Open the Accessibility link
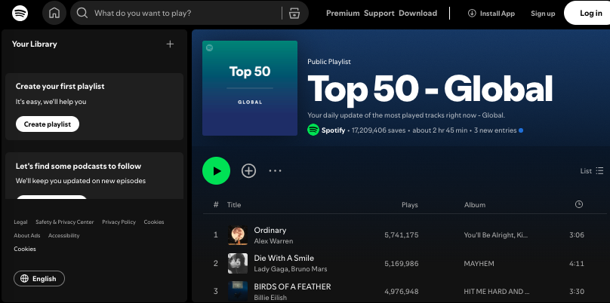The width and height of the screenshot is (610, 303). click(x=64, y=235)
